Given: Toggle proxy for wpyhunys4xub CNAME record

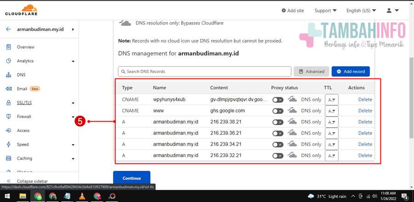Looking at the screenshot, I should coord(278,100).
